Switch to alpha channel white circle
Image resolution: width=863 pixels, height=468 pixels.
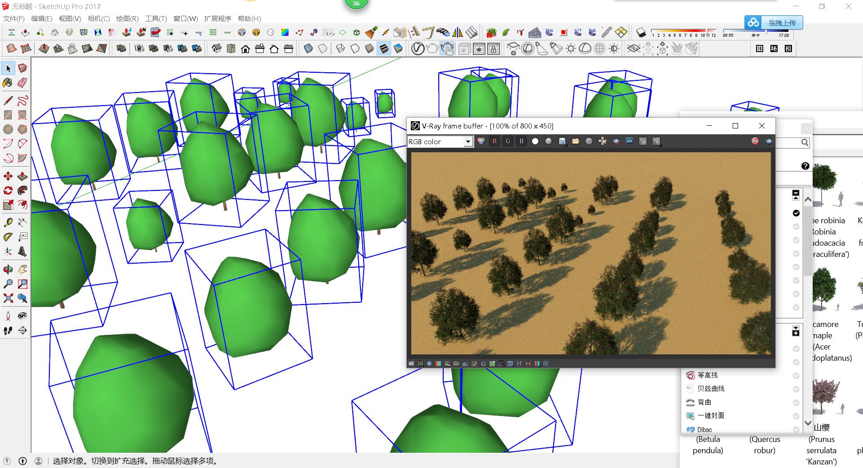(535, 141)
